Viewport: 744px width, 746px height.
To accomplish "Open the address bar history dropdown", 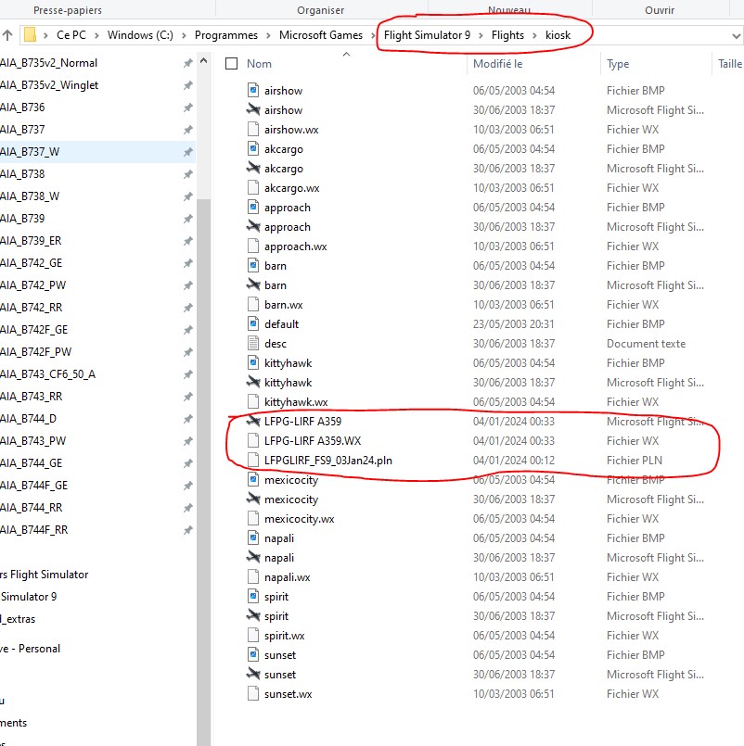I will [736, 36].
